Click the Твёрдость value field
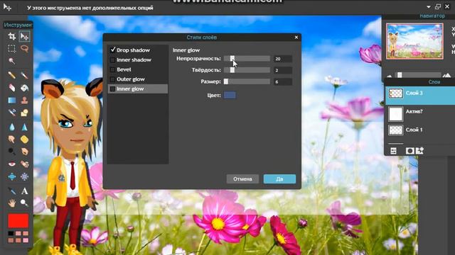 [283, 70]
